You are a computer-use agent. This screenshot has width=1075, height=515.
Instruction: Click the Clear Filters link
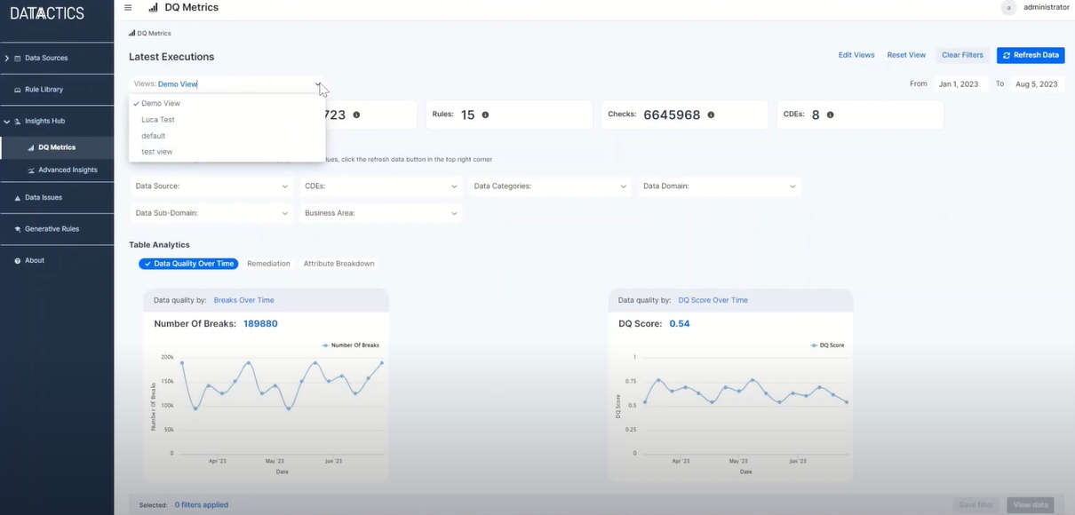pos(962,54)
